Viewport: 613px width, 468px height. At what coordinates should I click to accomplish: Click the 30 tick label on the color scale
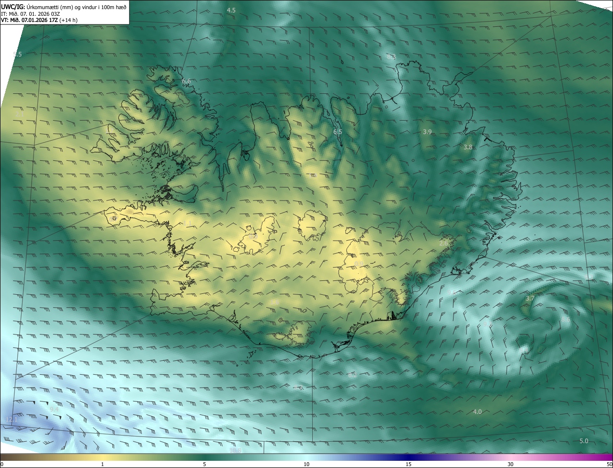point(511,464)
